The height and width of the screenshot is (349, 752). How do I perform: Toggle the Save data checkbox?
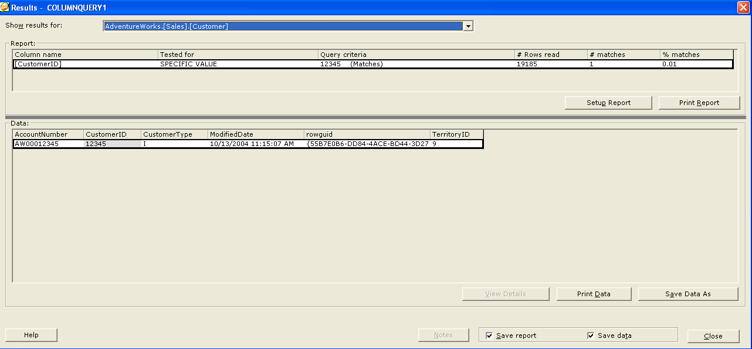click(591, 336)
